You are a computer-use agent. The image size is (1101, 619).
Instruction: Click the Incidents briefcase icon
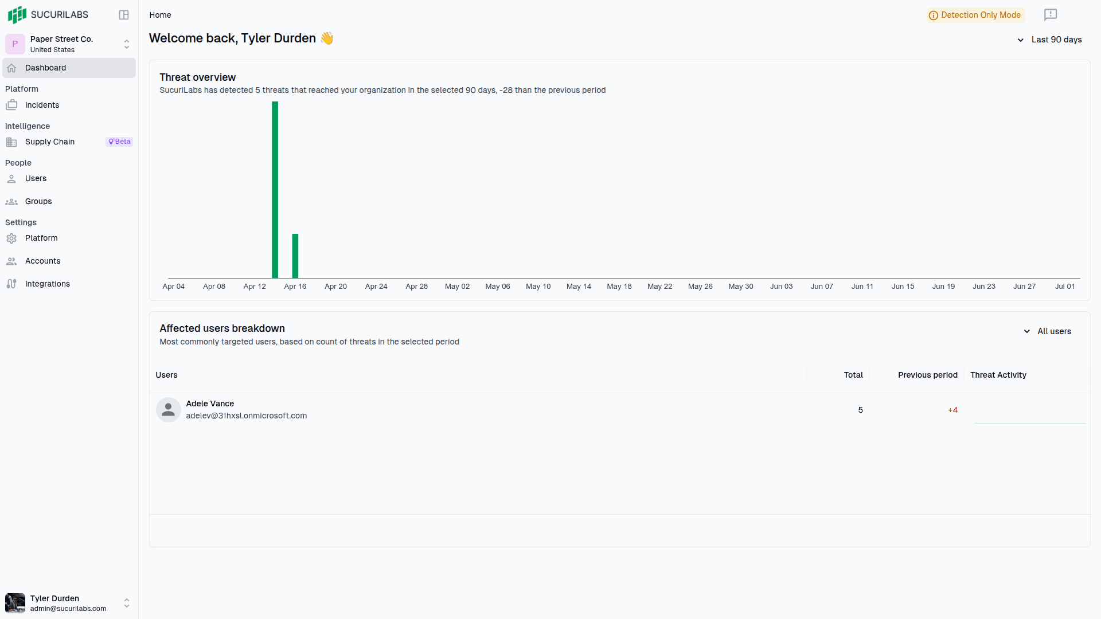coord(11,105)
